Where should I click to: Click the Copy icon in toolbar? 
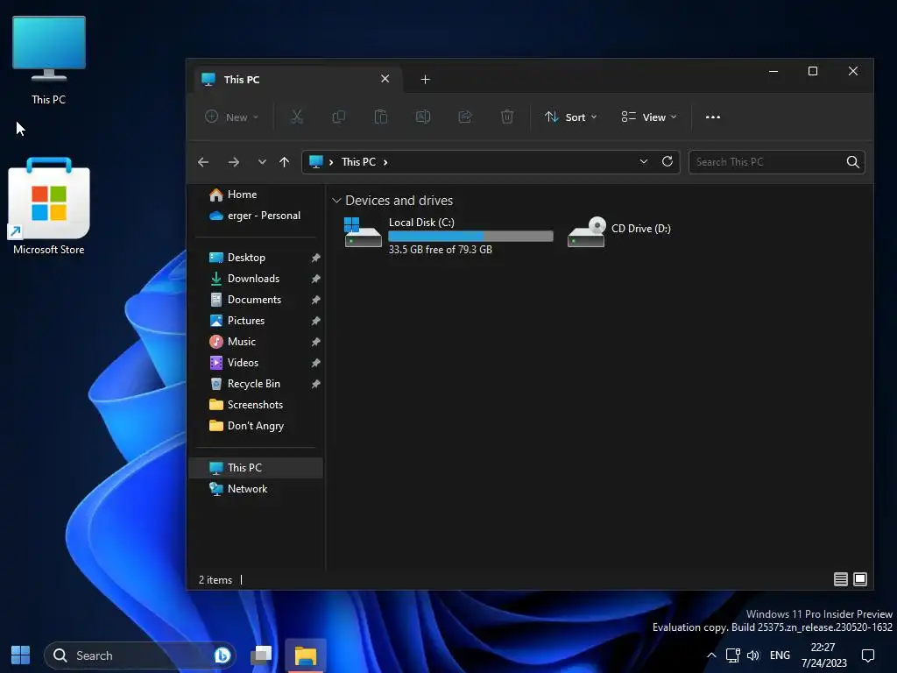(x=339, y=117)
